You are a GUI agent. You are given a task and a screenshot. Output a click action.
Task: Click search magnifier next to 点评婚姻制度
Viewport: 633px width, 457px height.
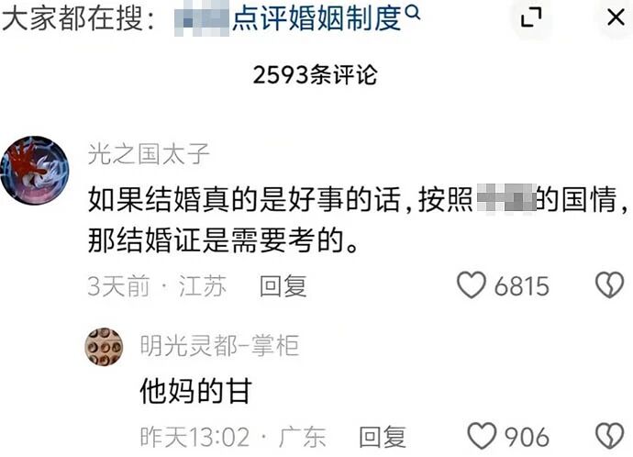coord(412,13)
